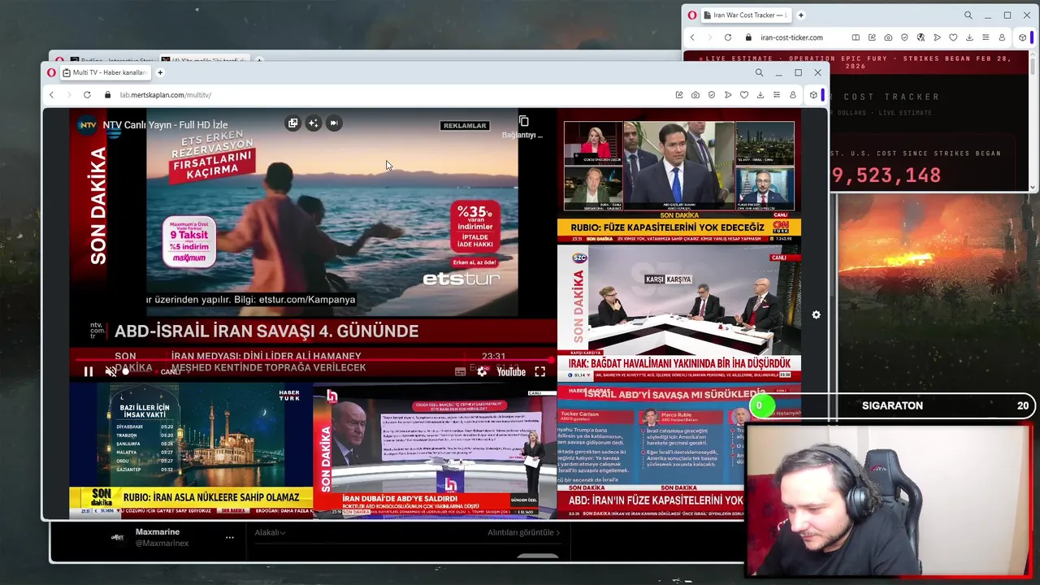1040x585 pixels.
Task: Open the NTV Canlı Yayın video title
Action: (165, 125)
